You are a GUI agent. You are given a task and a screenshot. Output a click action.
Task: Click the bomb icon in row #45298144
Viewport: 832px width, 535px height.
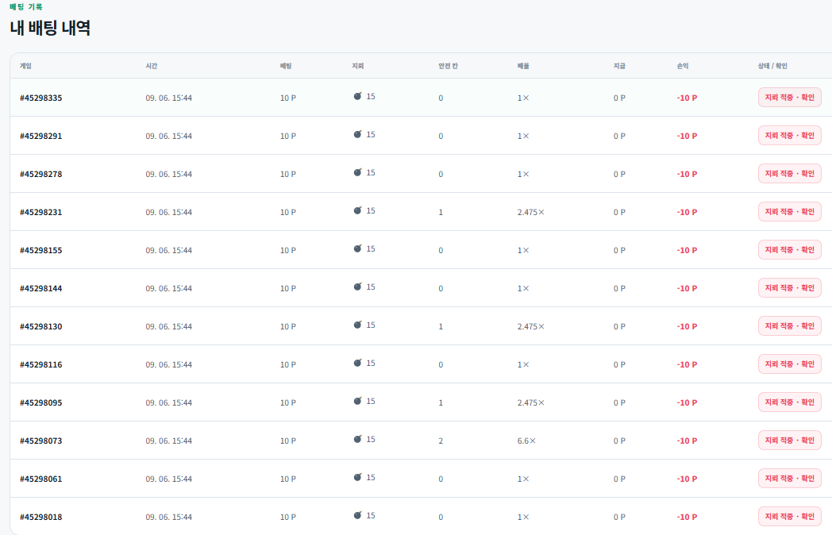pyautogui.click(x=357, y=287)
